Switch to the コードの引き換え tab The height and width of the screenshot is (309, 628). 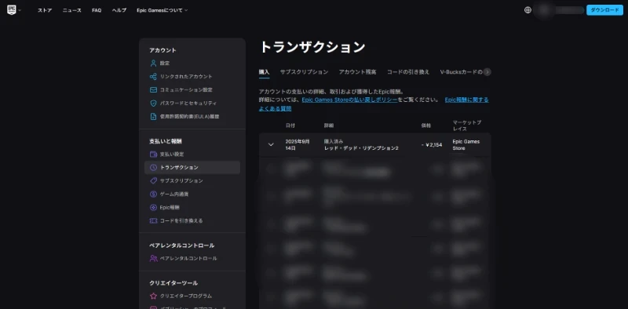click(x=408, y=72)
